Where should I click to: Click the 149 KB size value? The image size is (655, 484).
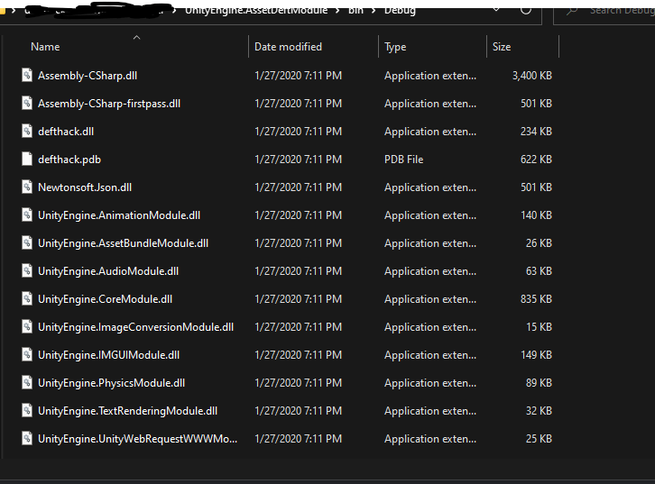pos(536,355)
